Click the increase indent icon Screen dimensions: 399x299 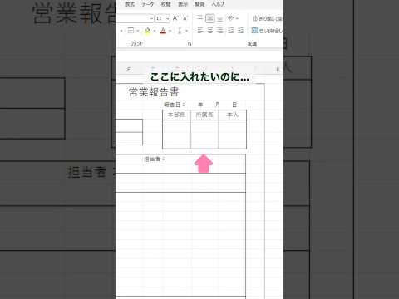click(x=241, y=31)
